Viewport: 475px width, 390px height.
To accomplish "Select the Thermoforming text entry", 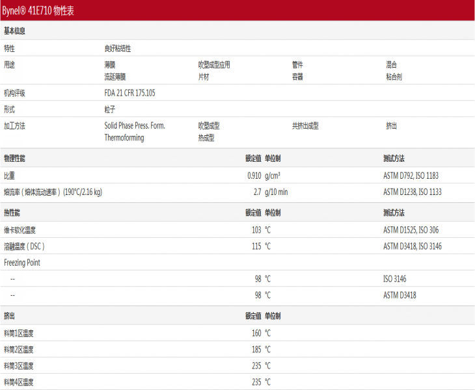I will [x=124, y=138].
